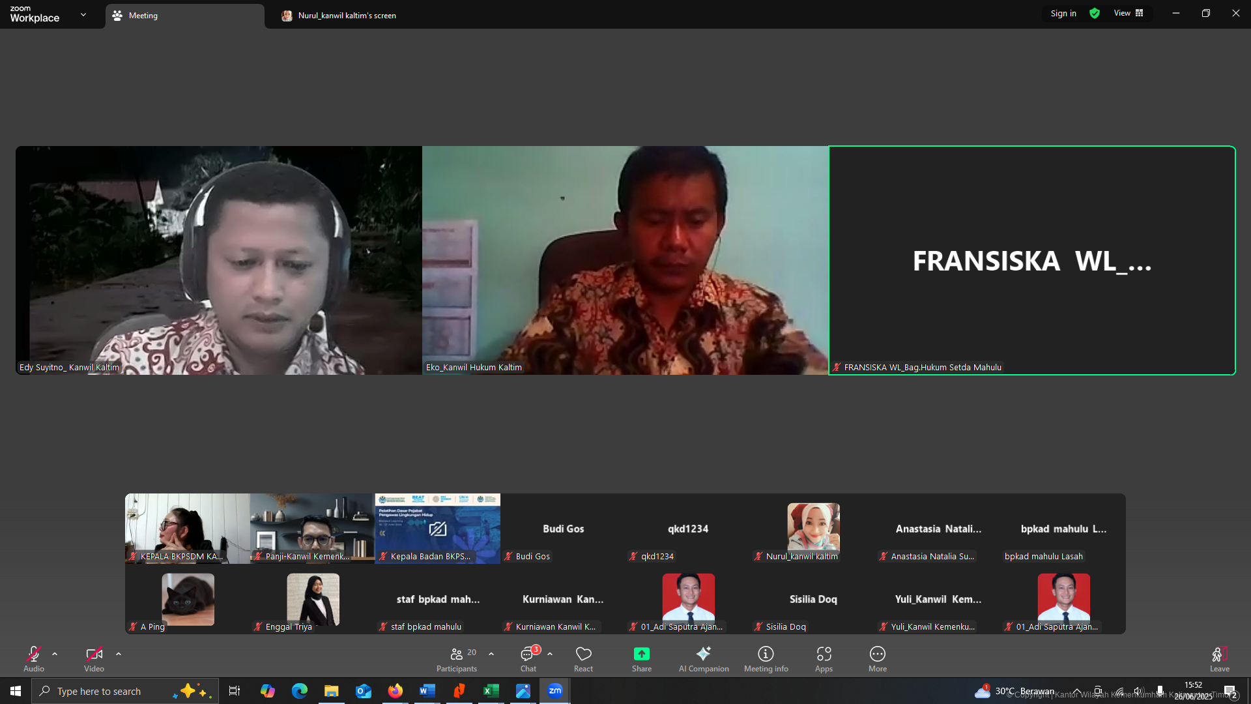Open the Chat panel
1251x704 pixels.
[x=528, y=658]
